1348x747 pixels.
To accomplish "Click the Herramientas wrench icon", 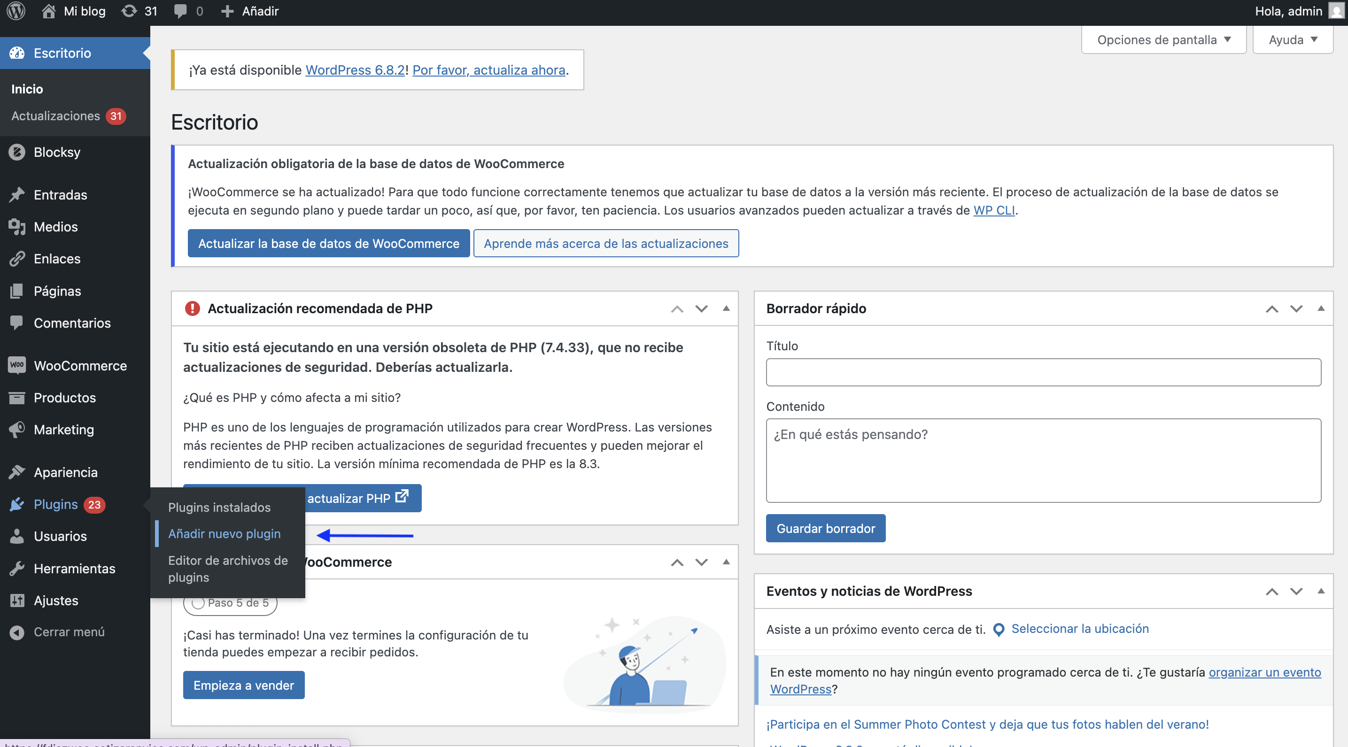I will pos(17,568).
